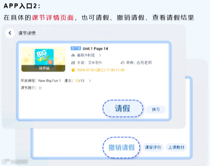Expand the 暑期冲刺班 class chevron

pyautogui.click(x=100, y=55)
